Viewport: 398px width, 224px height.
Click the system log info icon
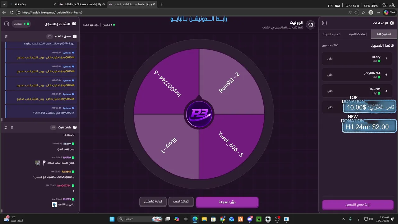point(75,36)
